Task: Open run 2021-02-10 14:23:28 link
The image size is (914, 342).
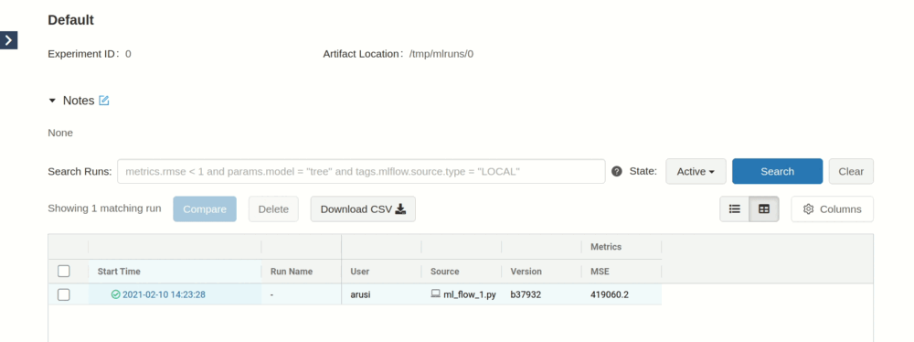Action: pyautogui.click(x=164, y=294)
